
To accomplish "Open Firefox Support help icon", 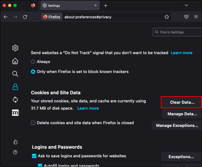I will point(15,152).
